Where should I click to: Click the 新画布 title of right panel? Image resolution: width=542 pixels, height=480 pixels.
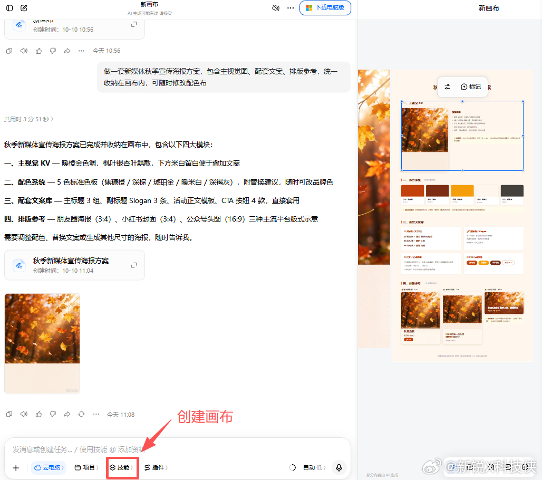[x=488, y=8]
